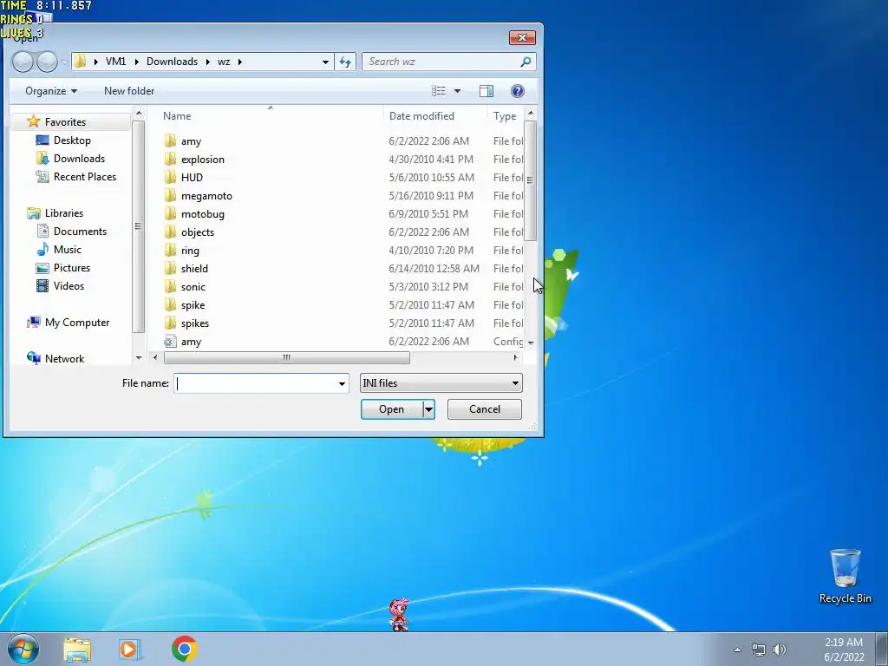Launch Google Chrome from taskbar
The image size is (888, 666).
(185, 649)
